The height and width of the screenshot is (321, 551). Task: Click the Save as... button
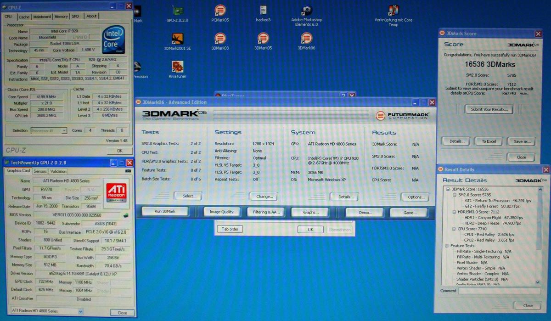pos(522,141)
